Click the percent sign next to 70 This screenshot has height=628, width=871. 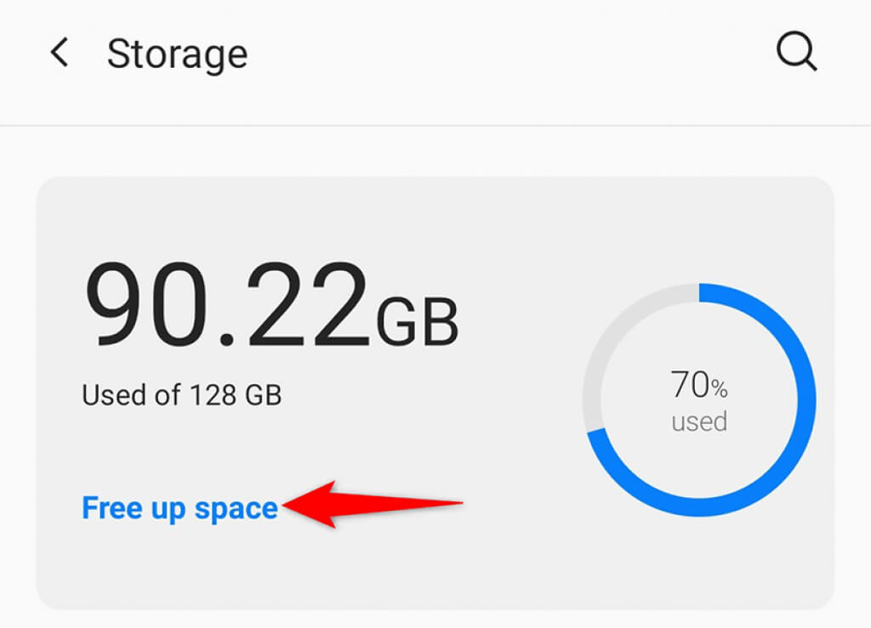click(720, 389)
